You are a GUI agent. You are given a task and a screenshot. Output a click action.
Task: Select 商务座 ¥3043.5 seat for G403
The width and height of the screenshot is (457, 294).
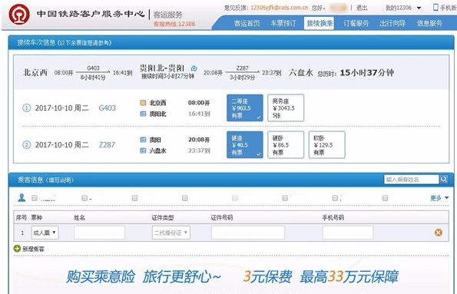[286, 107]
